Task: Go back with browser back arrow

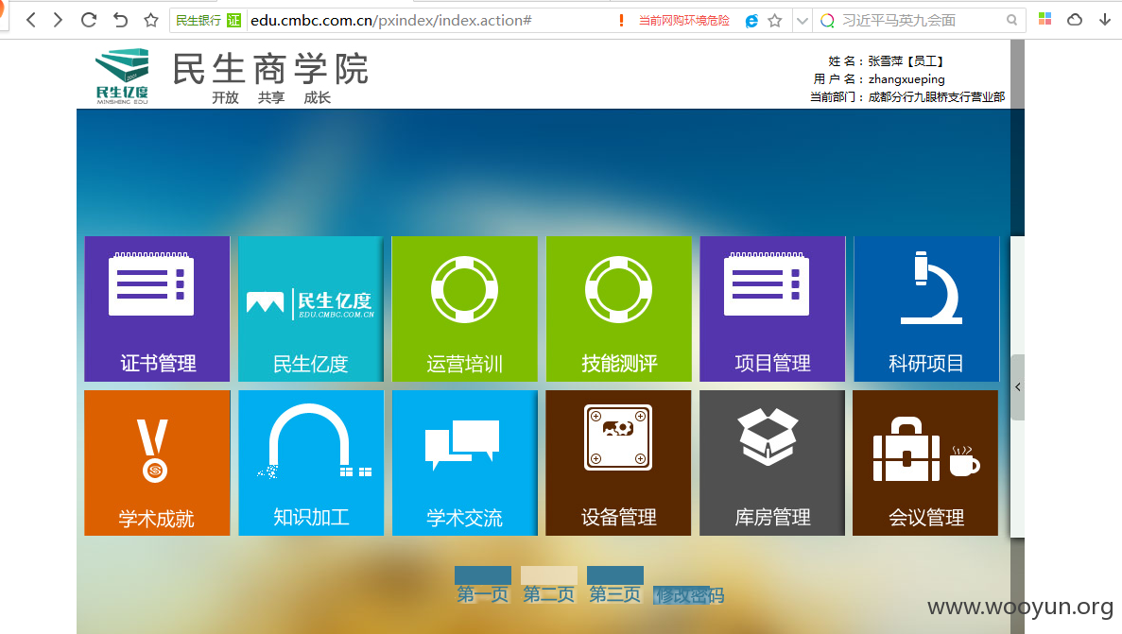Action: 30,20
